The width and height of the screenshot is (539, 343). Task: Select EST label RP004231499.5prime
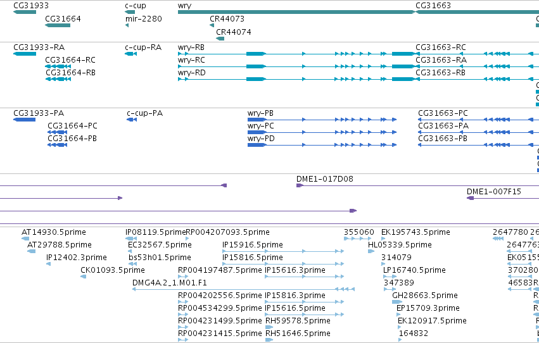220,321
